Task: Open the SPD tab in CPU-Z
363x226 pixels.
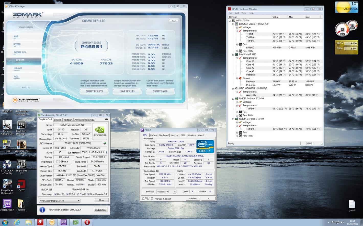Action: coord(183,135)
